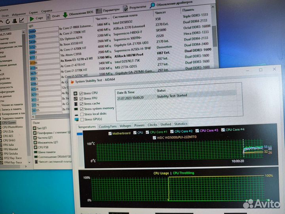Open the Voltages tab
Viewport: 285px width, 214px height.
point(125,126)
